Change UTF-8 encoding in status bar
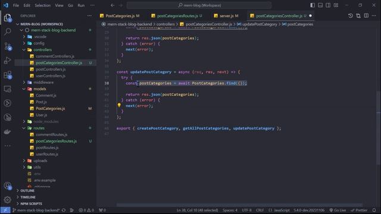The image size is (381, 214). 246,210
